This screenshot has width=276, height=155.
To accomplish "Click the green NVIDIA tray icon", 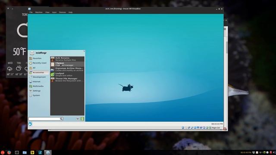I will (x=264, y=152).
